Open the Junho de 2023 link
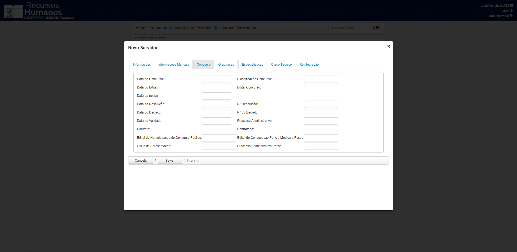This screenshot has height=252, width=517. pos(495,5)
